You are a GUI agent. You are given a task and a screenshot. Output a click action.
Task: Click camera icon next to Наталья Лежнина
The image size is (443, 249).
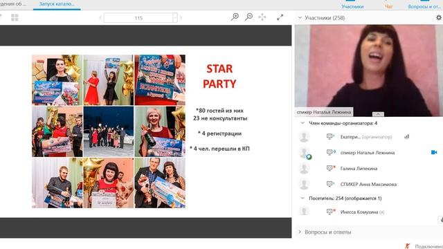(x=434, y=152)
